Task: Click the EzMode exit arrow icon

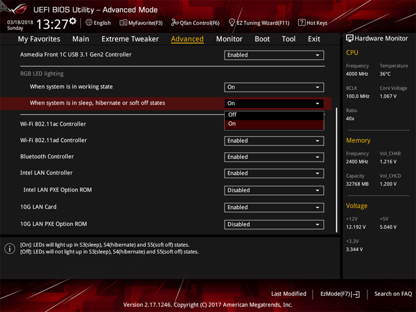Action: 356,294
